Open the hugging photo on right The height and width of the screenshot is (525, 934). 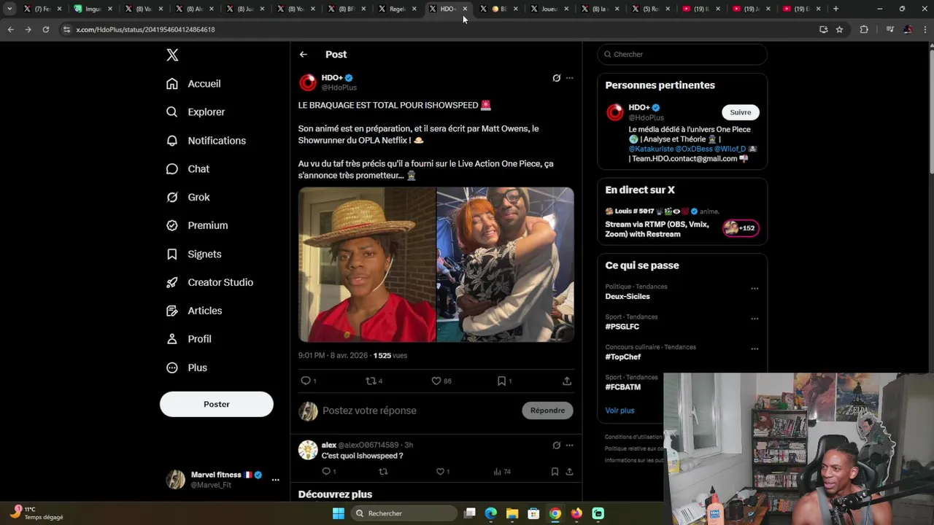point(506,265)
